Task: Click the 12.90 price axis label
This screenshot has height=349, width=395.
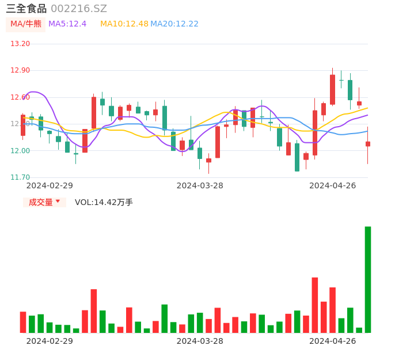Action: [21, 70]
